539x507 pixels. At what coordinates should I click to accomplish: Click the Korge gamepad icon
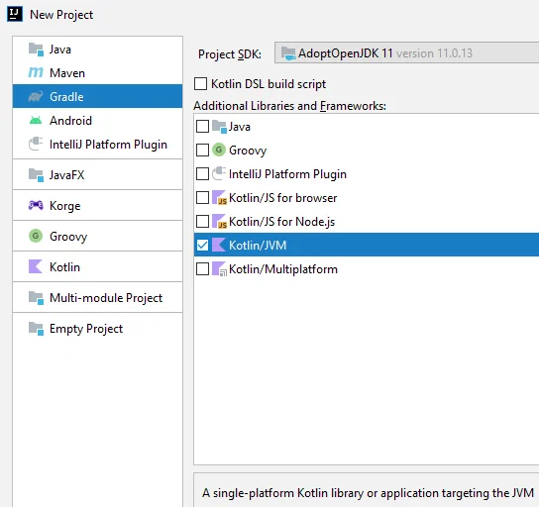[x=36, y=205]
